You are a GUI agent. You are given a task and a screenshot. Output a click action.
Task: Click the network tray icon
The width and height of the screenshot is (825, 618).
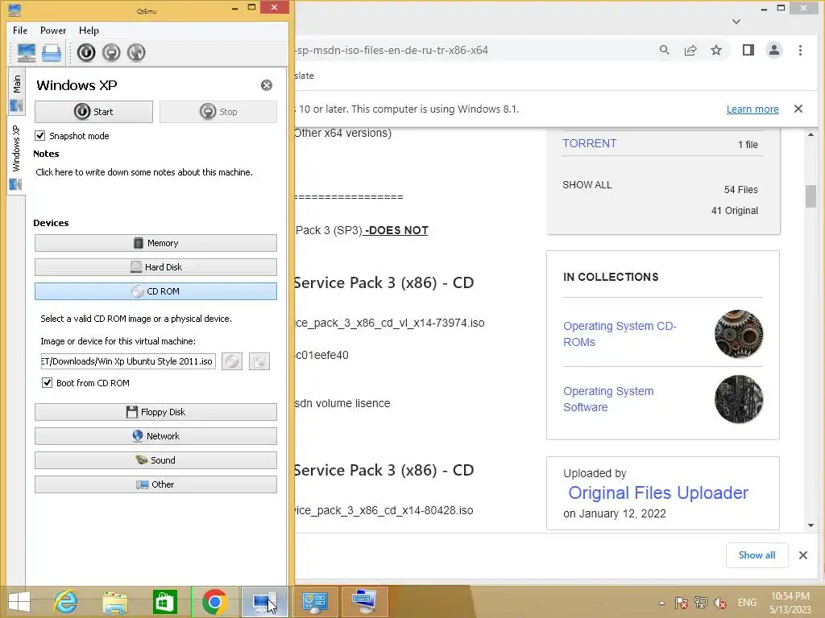701,603
